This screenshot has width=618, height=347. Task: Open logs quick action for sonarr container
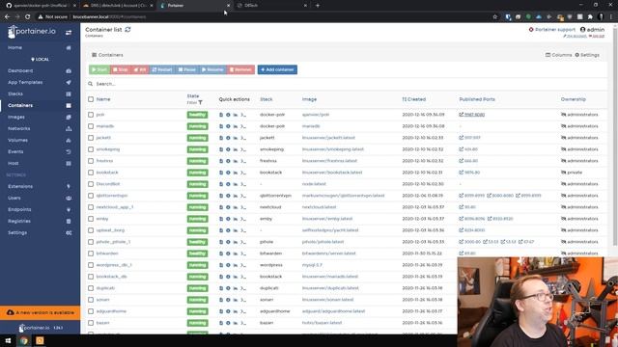click(x=221, y=300)
